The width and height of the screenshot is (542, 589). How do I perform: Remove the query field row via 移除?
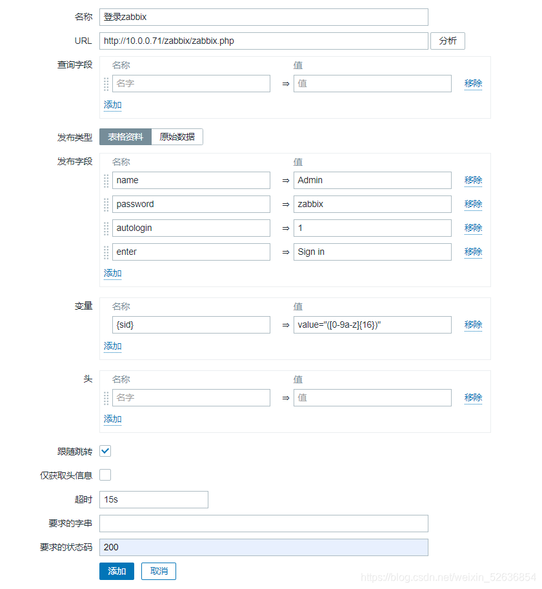tap(473, 83)
